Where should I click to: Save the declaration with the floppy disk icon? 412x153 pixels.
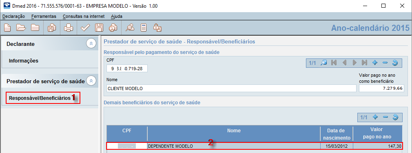(99, 28)
